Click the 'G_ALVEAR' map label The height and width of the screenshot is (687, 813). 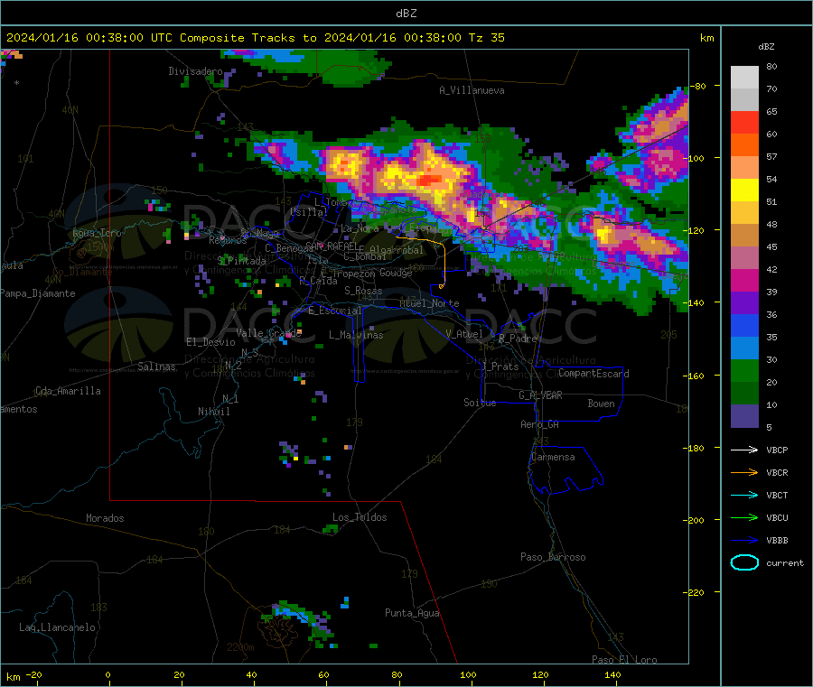click(x=540, y=395)
